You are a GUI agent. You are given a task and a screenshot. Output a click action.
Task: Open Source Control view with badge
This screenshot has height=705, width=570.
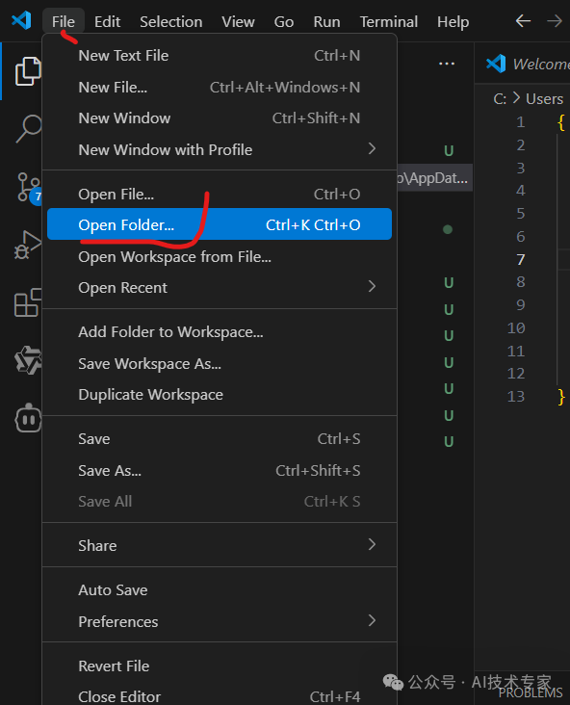tap(29, 188)
